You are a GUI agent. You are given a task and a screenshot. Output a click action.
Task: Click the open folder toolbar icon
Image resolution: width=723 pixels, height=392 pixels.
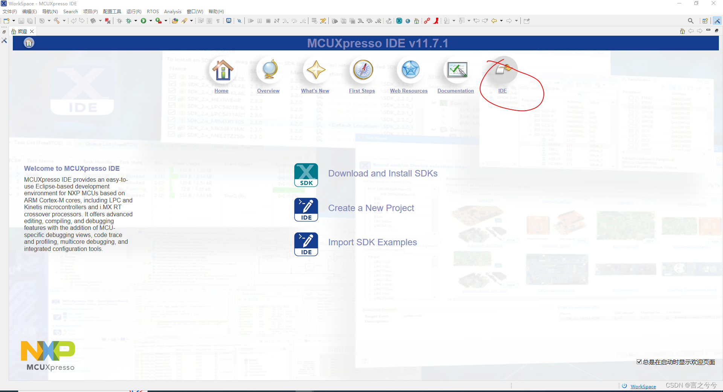coord(175,21)
